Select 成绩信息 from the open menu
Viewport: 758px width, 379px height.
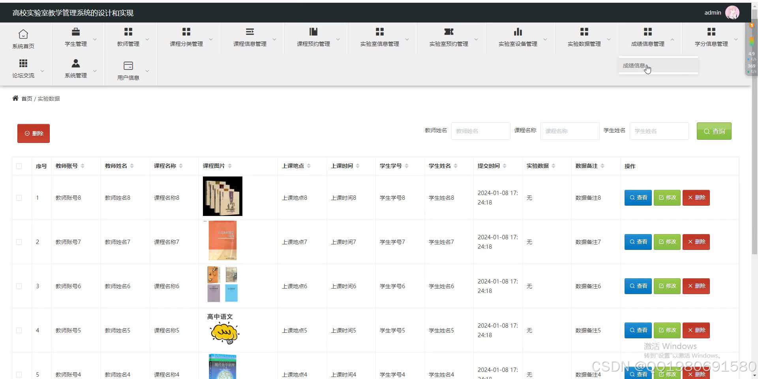point(634,66)
